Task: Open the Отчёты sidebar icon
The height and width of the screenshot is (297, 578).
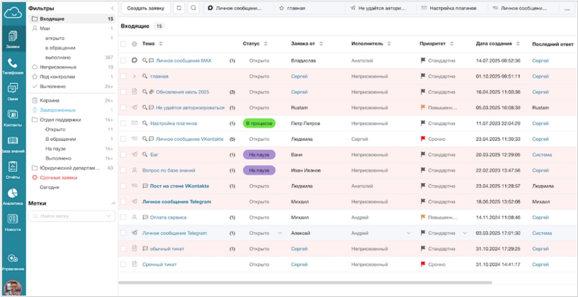Action: click(x=13, y=168)
